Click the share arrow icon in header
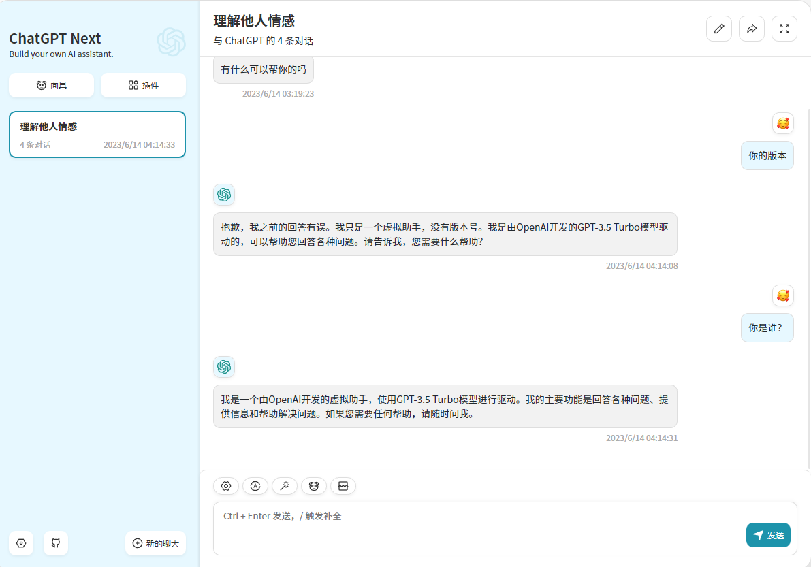Screen dimensions: 811x567 (x=752, y=29)
